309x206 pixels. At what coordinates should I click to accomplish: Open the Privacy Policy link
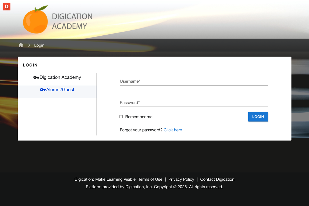coord(181,179)
